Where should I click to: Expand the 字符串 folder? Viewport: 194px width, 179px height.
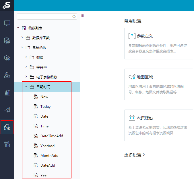(26, 67)
